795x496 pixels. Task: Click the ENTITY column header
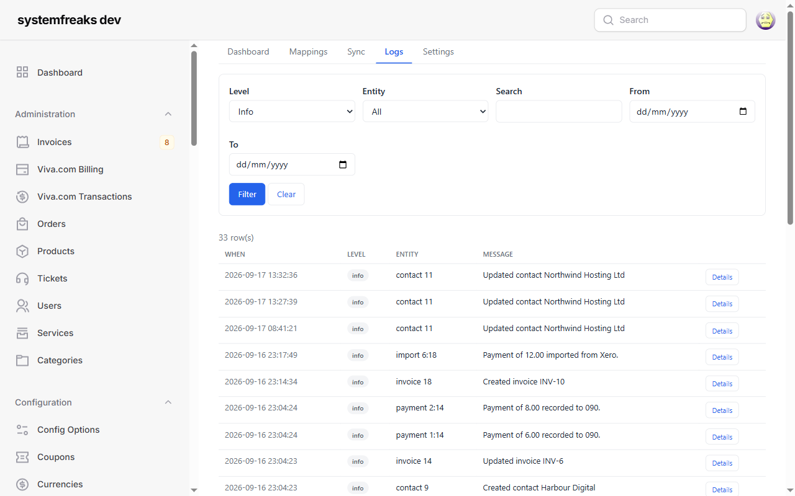tap(407, 254)
